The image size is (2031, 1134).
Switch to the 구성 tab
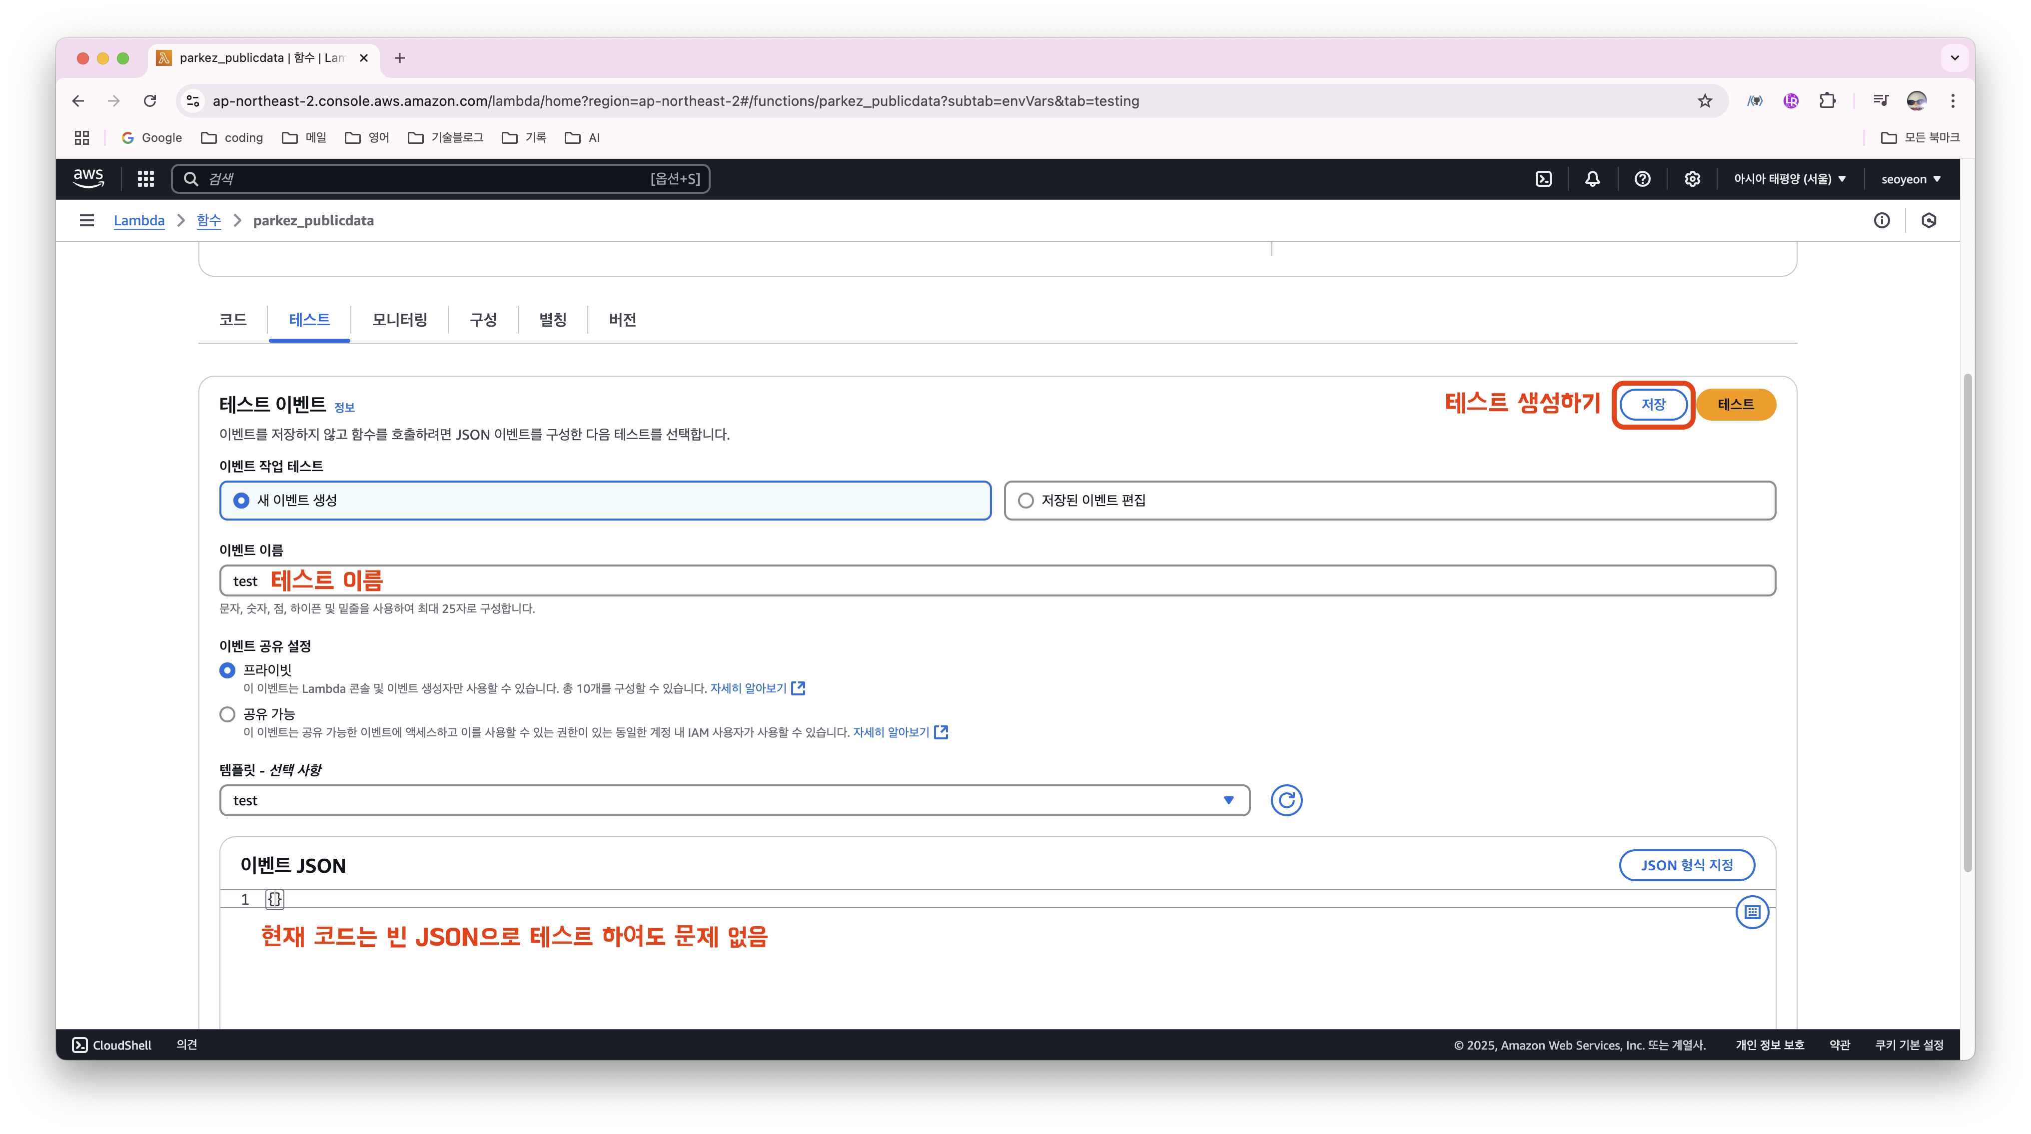tap(483, 320)
